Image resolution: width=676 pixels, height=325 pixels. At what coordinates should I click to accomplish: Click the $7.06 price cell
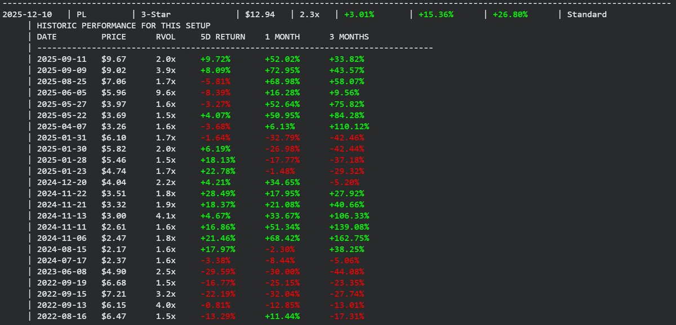click(114, 81)
